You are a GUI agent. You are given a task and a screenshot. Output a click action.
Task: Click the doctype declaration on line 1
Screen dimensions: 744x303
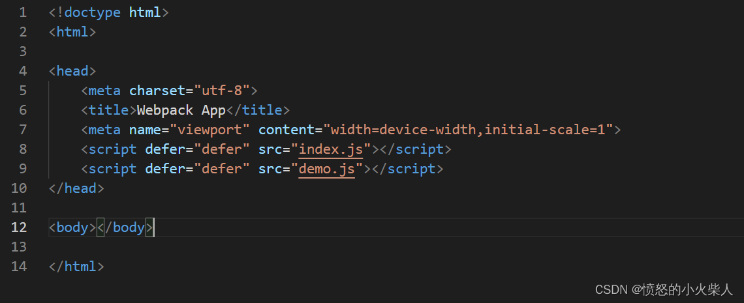[108, 12]
